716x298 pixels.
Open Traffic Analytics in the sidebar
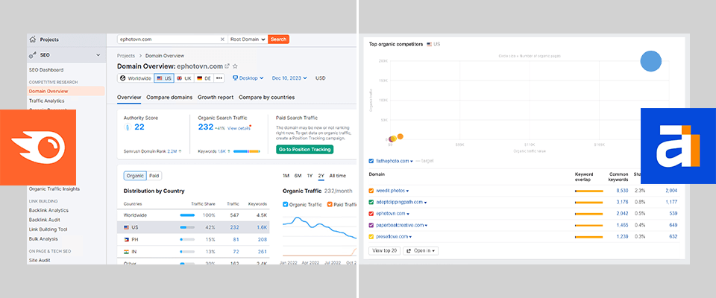46,101
